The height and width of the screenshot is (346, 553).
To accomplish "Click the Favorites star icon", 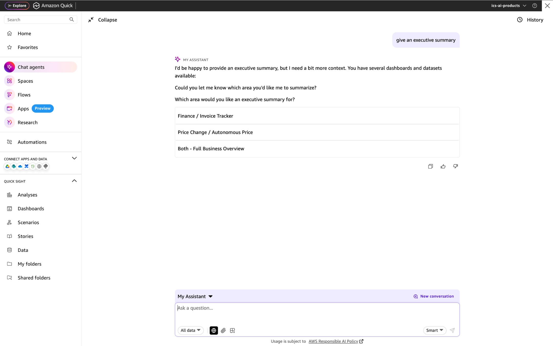I will [10, 47].
